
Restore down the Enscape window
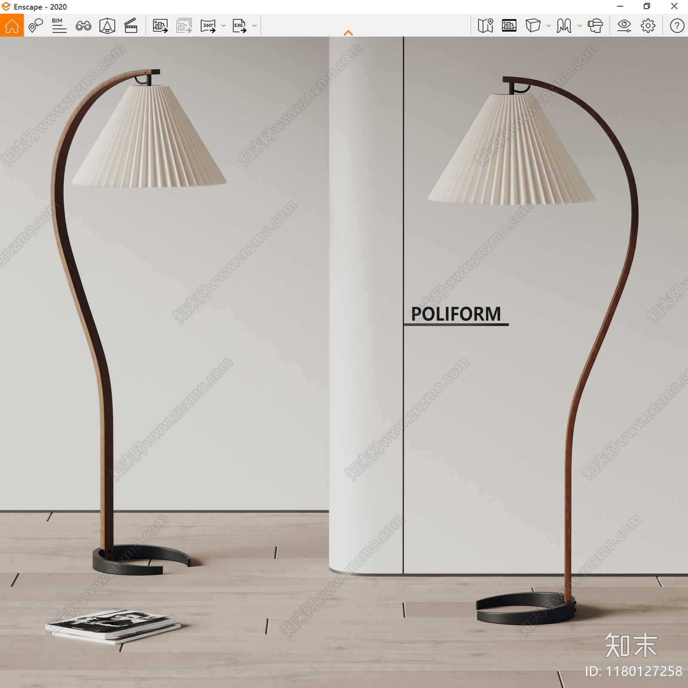click(647, 6)
